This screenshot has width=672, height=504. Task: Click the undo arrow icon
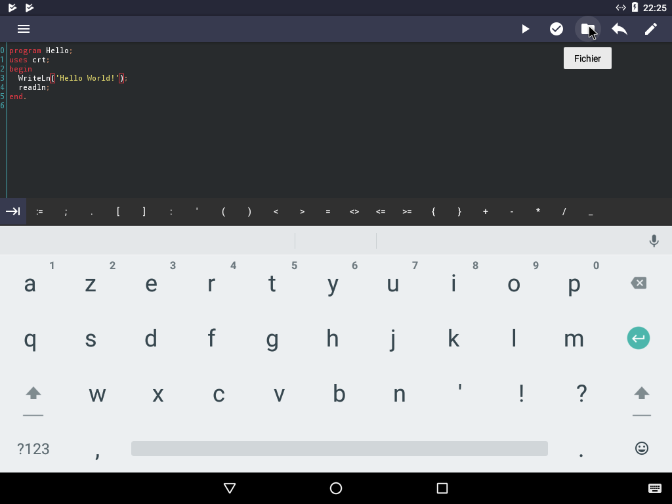[619, 29]
